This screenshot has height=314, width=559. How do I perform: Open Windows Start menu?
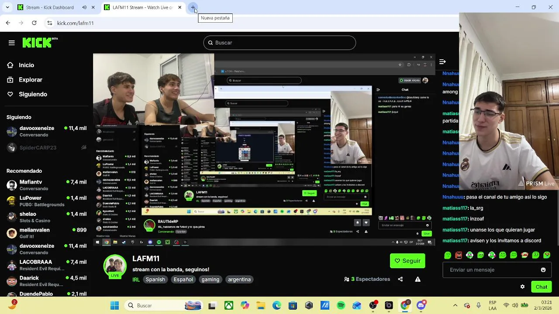tap(115, 306)
